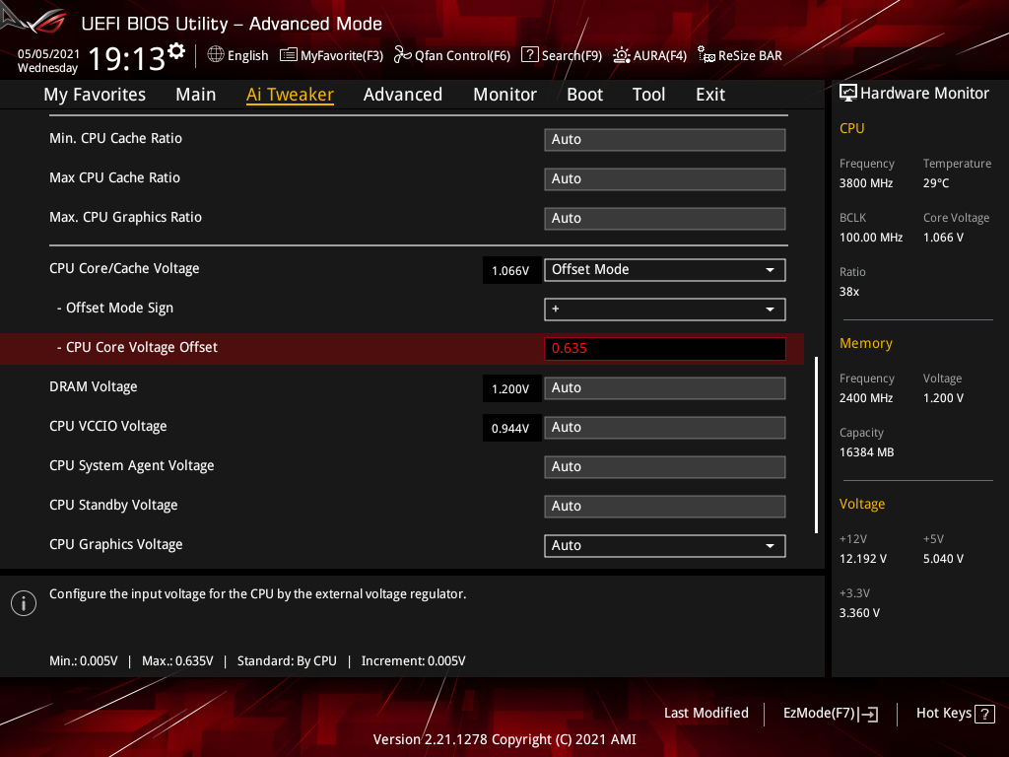Screen dimensions: 1009x757
Task: Click the vertical scrollbar of settings list
Action: click(816, 445)
